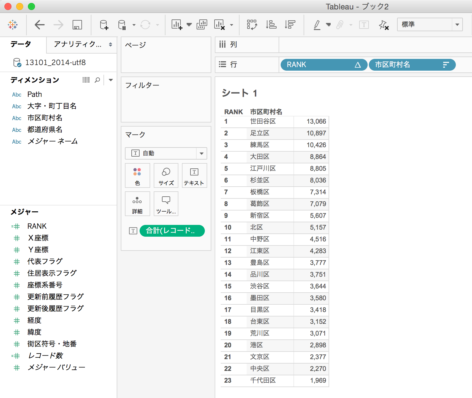Click the refresh/run update icon
The image size is (472, 398).
tap(145, 25)
